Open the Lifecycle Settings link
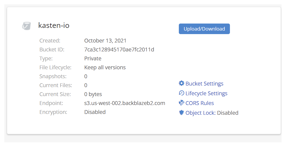This screenshot has height=148, width=287. pos(206,93)
